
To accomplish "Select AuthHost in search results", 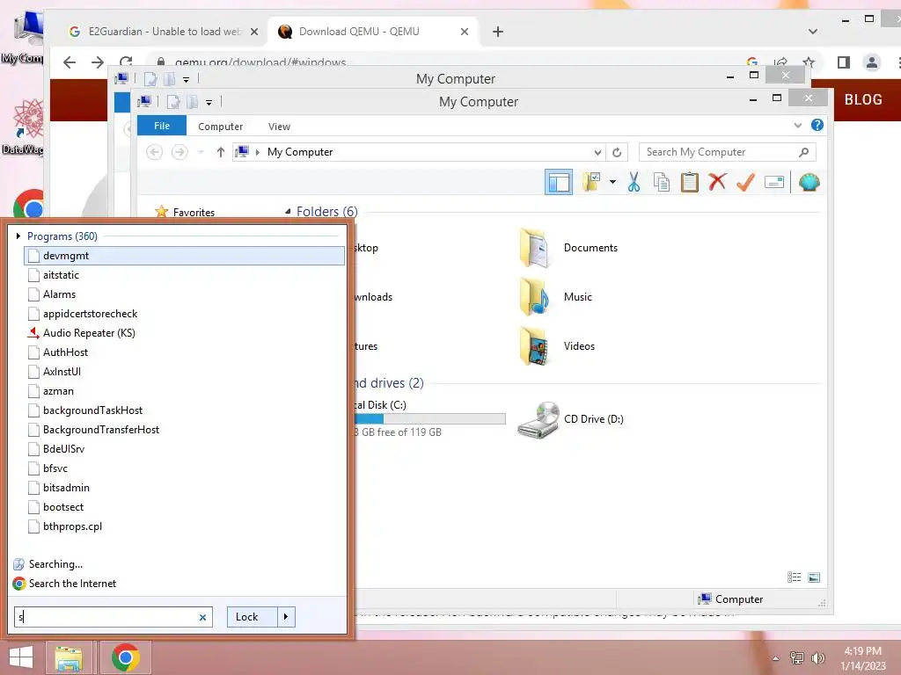I will [x=185, y=352].
